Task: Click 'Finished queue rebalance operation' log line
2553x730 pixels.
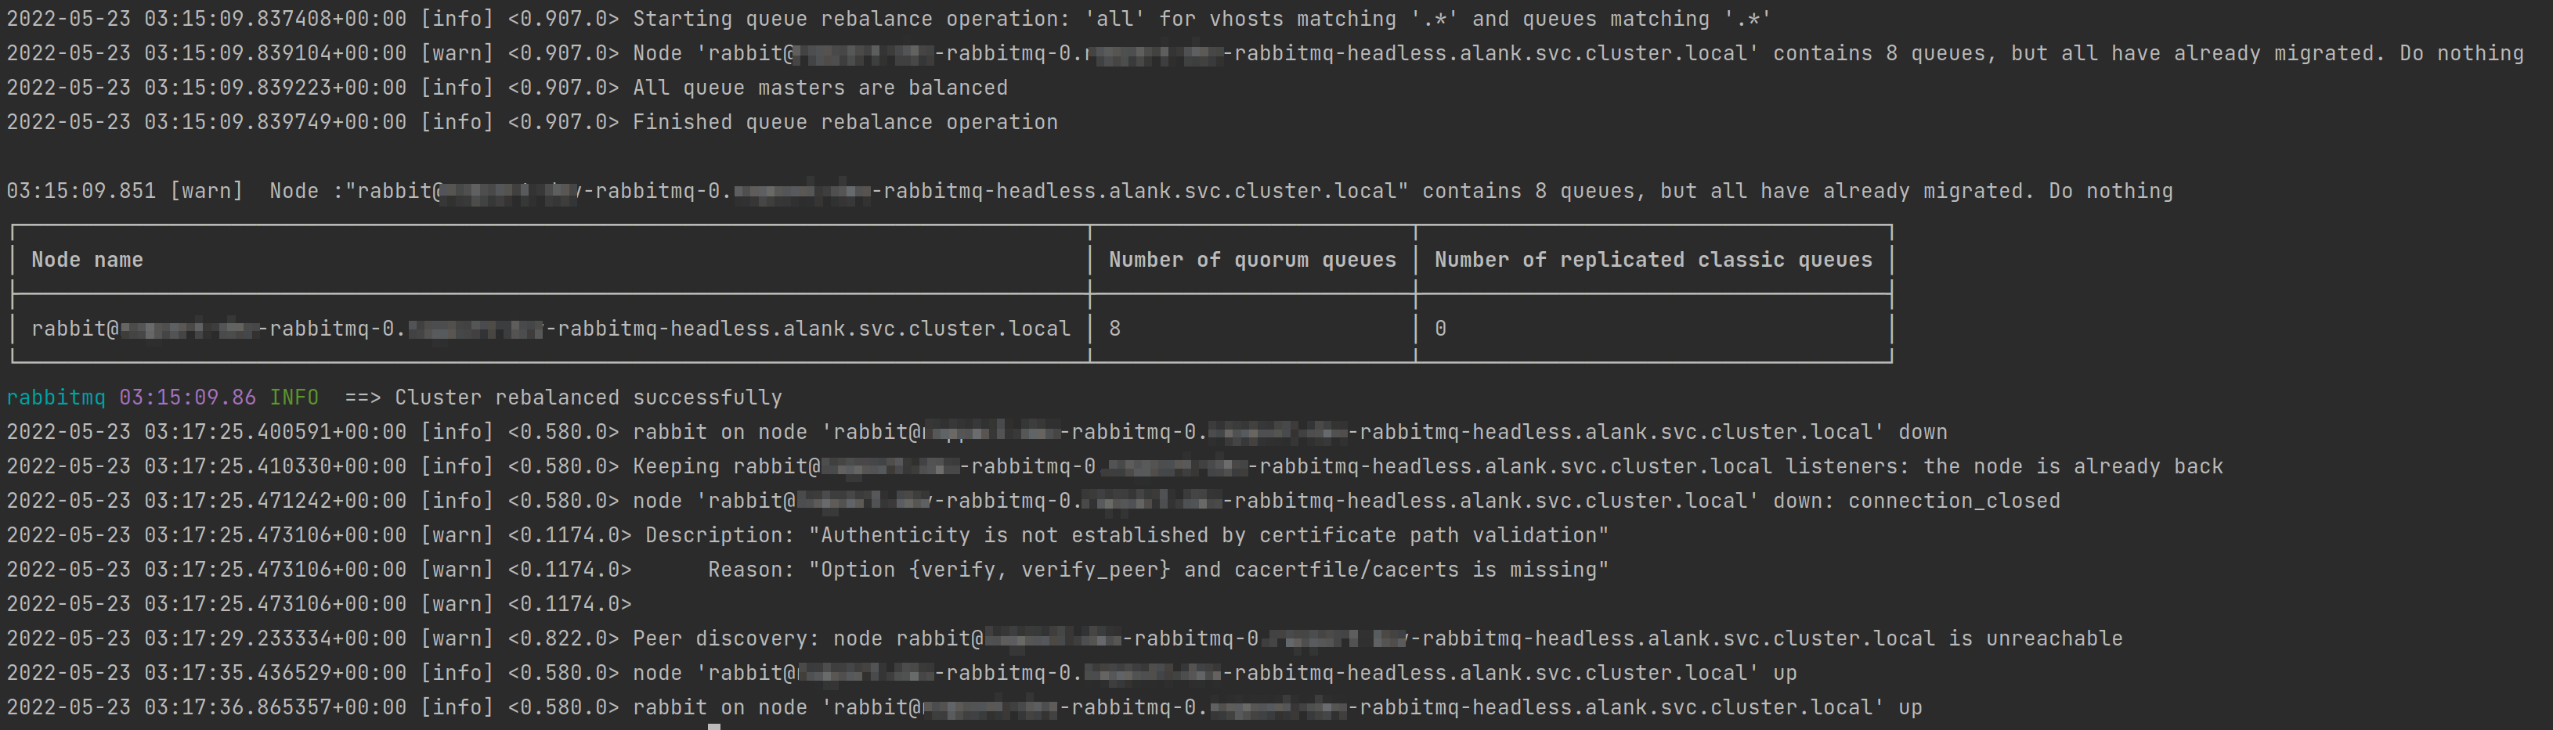Action: (845, 123)
